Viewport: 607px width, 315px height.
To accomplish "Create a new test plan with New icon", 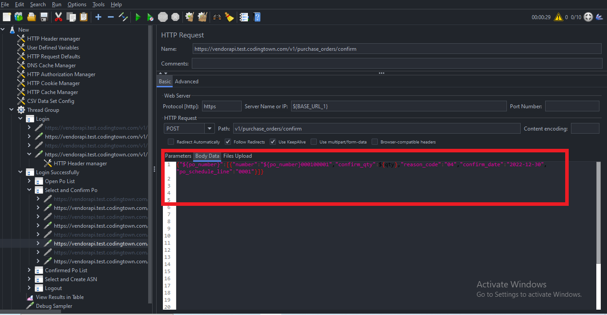I will (x=7, y=17).
